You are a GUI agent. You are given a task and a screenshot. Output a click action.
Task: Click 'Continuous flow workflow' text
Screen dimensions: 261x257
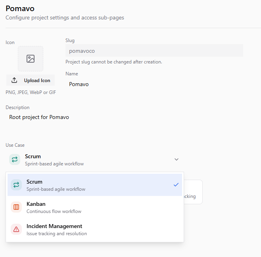click(54, 211)
